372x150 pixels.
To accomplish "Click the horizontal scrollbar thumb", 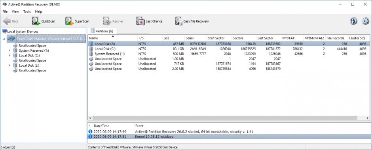I will tap(225, 118).
